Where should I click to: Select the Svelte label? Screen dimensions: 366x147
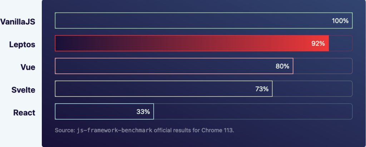click(23, 90)
